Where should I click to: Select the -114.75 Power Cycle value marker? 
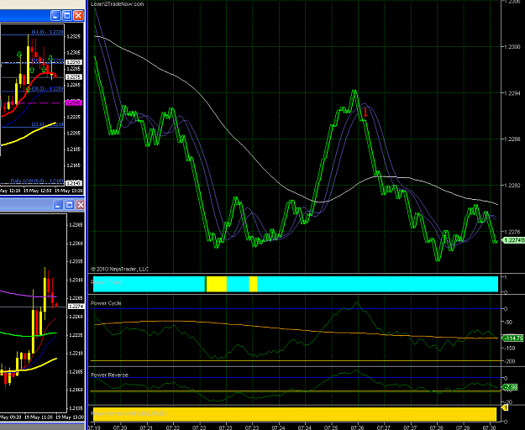[512, 338]
